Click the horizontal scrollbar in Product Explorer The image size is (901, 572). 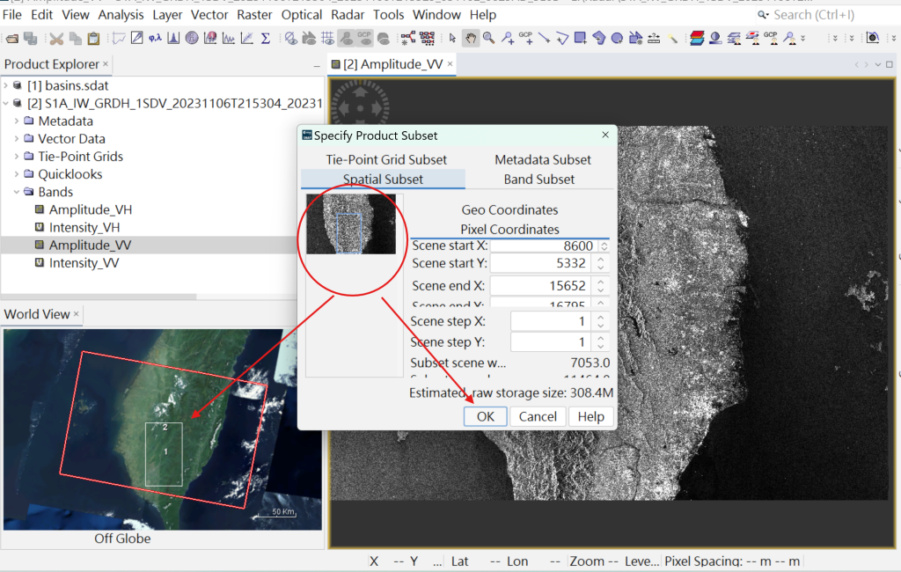click(99, 297)
